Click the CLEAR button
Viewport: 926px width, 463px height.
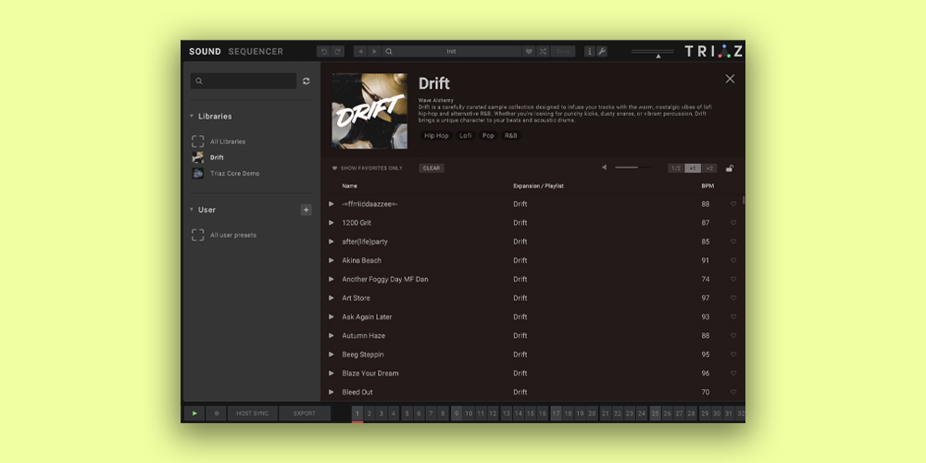tap(432, 169)
